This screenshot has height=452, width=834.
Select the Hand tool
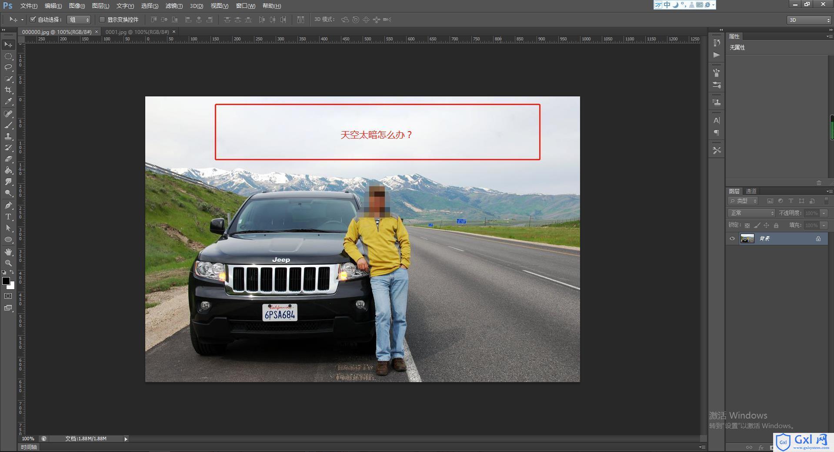pyautogui.click(x=8, y=252)
